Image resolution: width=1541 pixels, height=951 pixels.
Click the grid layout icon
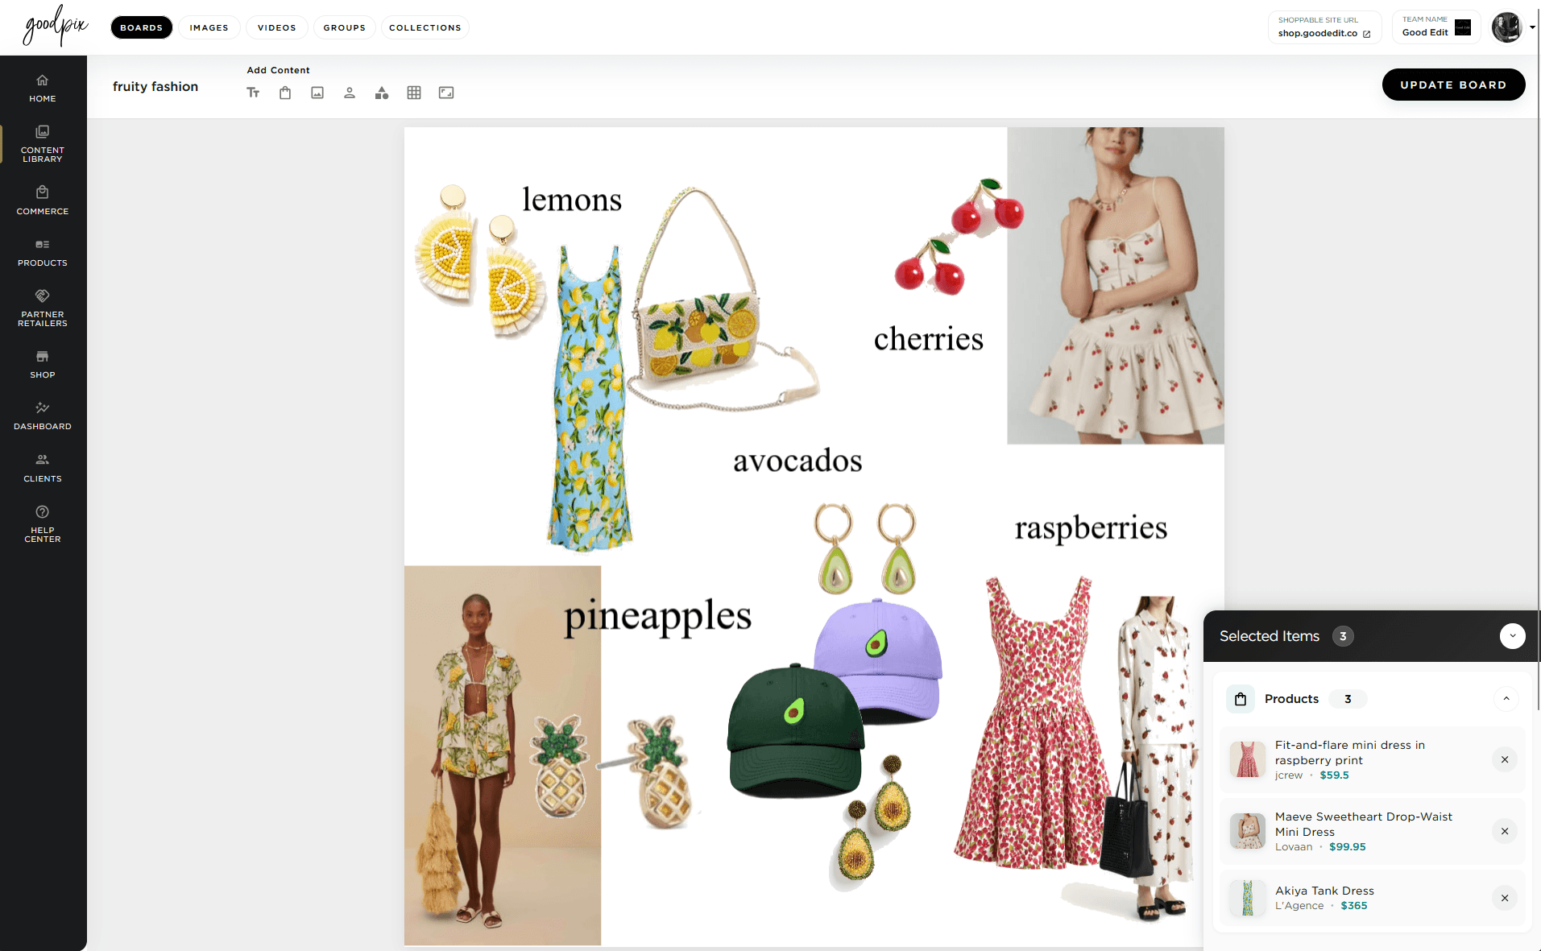click(414, 93)
